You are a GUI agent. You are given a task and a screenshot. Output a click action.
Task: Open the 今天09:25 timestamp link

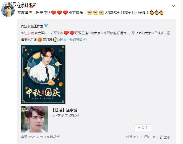(28, 137)
